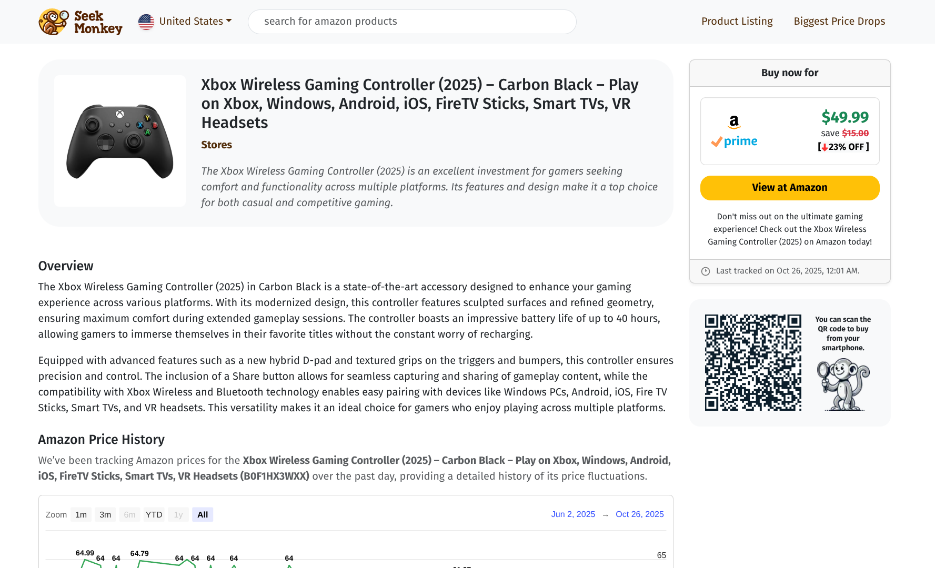Viewport: 935px width, 568px height.
Task: Select the All zoom range
Action: (x=203, y=514)
